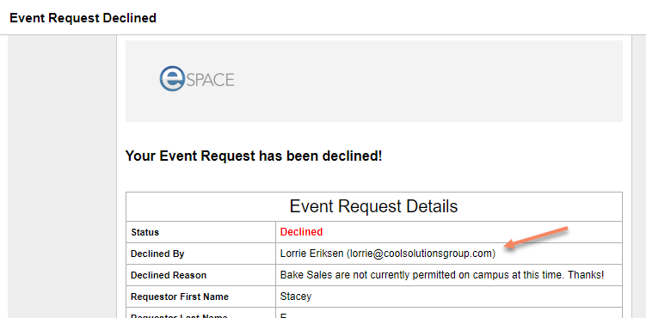This screenshot has width=646, height=318.
Task: Click the blue circular 'e' logo icon
Action: 171,79
